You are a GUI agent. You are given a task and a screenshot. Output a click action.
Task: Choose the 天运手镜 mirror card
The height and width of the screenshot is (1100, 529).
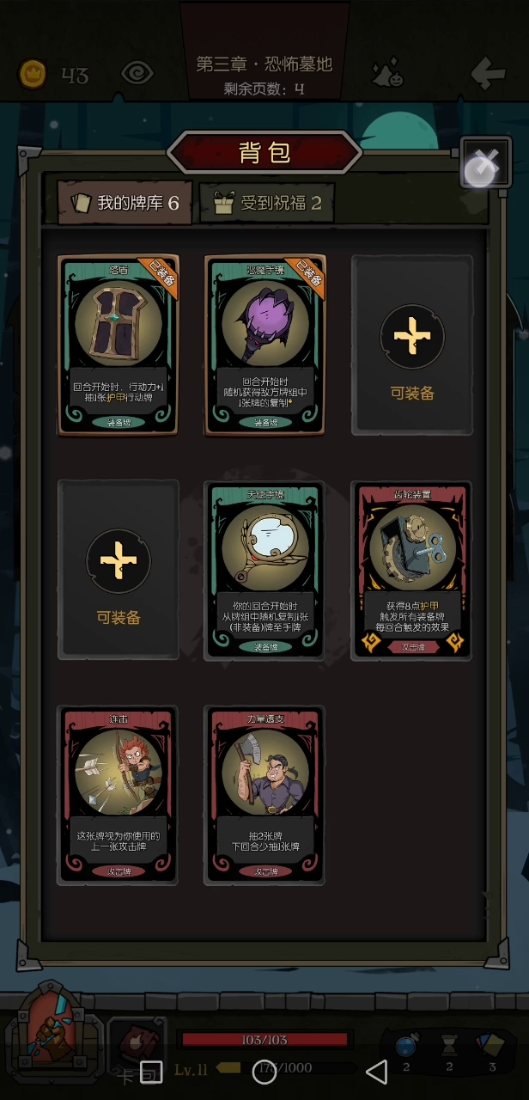tap(264, 570)
